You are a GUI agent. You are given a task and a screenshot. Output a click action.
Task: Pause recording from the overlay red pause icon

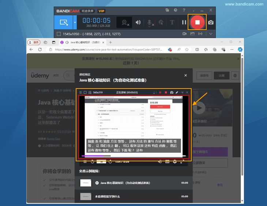pos(160,92)
